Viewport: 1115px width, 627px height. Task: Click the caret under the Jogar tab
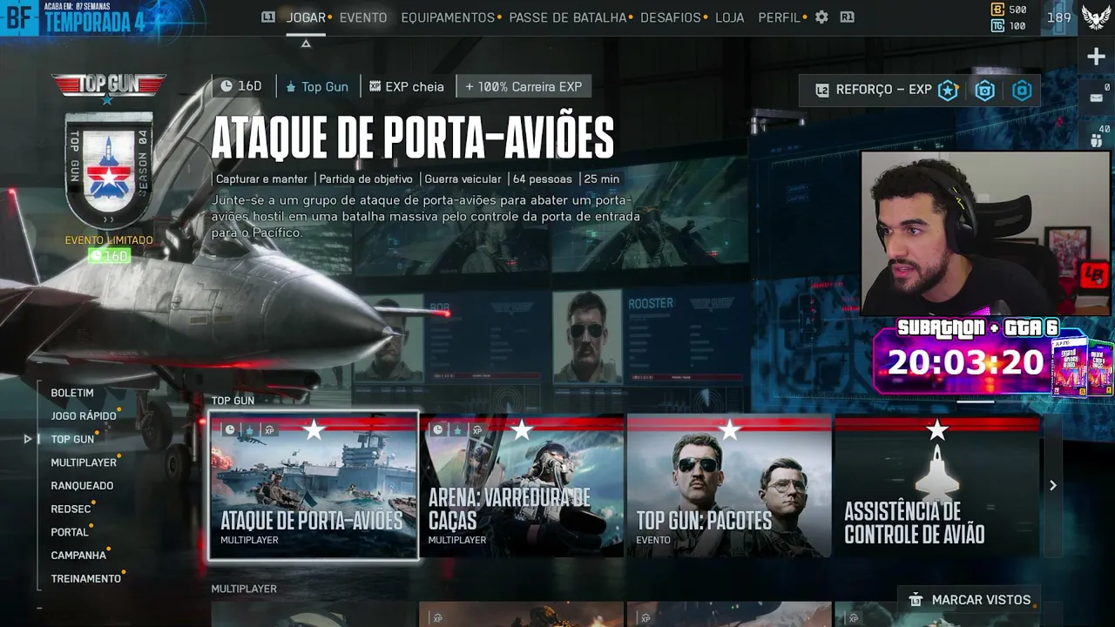(306, 44)
